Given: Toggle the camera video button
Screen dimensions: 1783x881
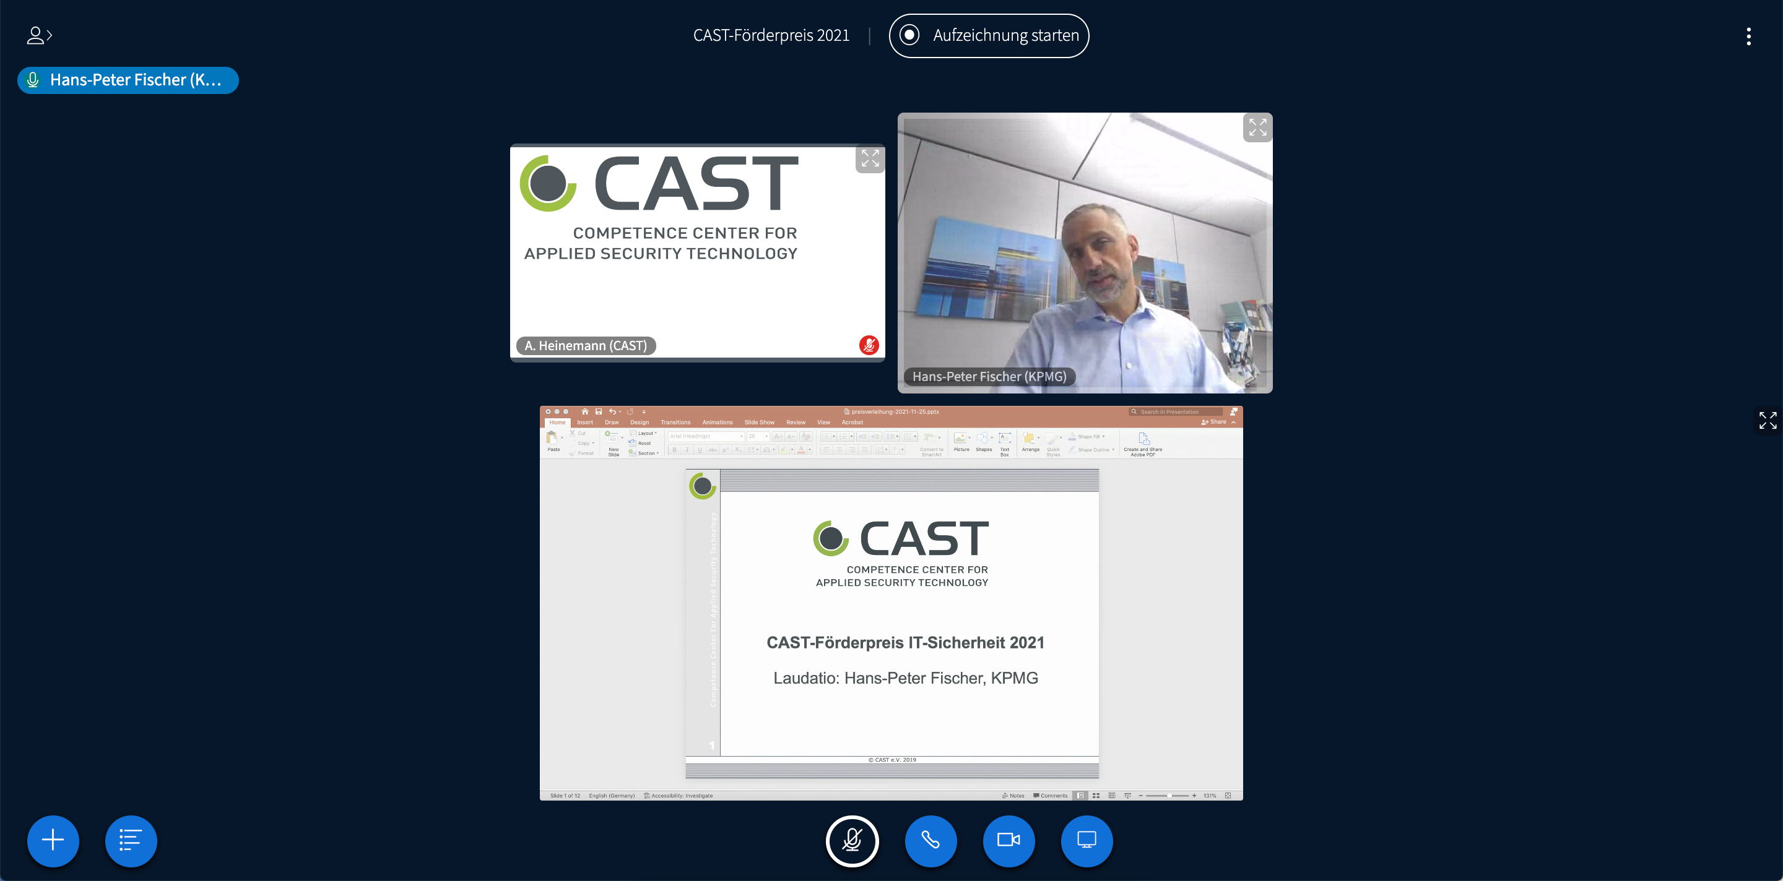Looking at the screenshot, I should [1009, 840].
